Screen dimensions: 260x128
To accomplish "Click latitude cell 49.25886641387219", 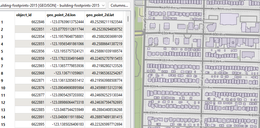I will (104, 44).
